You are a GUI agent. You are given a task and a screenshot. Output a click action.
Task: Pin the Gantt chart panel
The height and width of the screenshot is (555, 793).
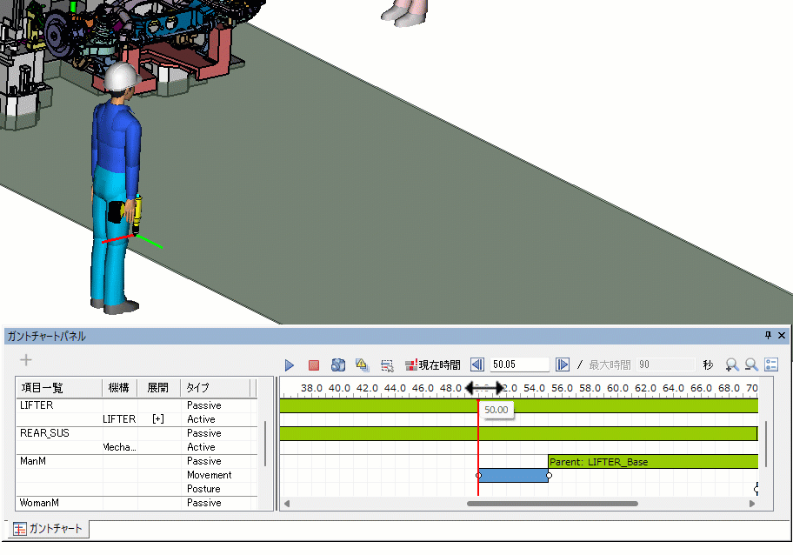[768, 336]
